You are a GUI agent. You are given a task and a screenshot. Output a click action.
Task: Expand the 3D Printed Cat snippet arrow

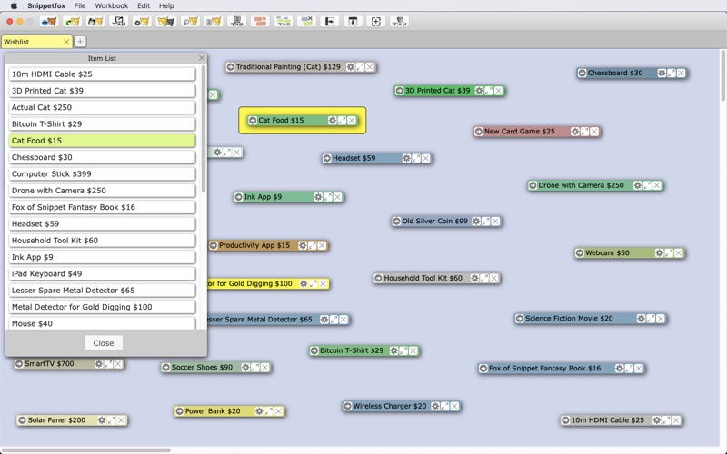[400, 91]
